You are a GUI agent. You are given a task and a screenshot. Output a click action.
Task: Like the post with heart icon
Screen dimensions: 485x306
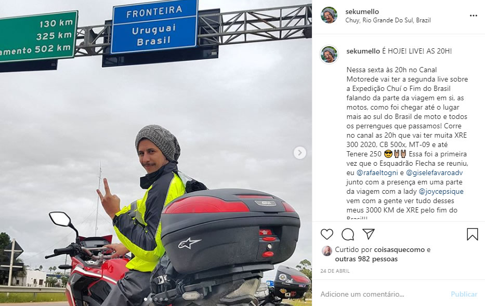[x=326, y=234]
